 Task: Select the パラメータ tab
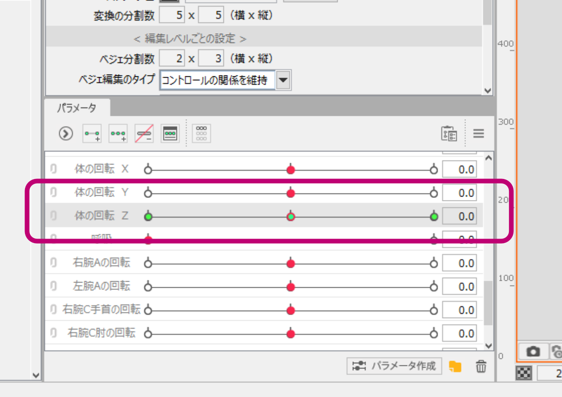77,108
